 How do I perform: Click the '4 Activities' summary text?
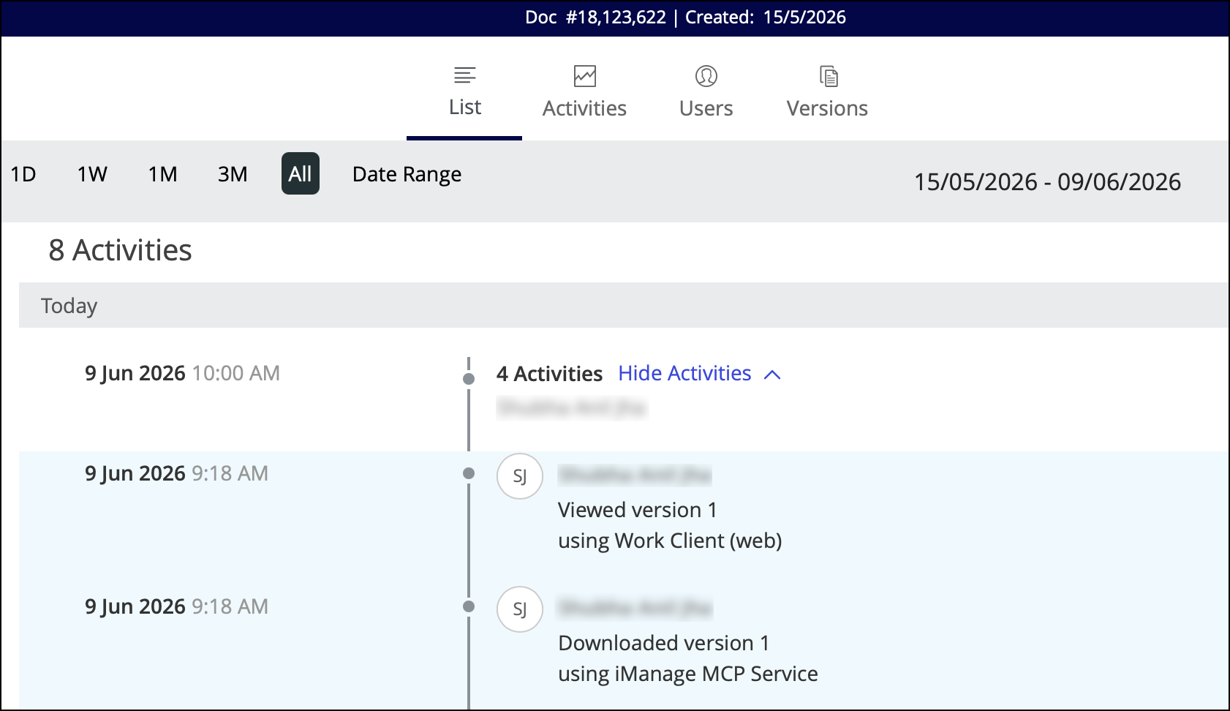click(x=549, y=374)
